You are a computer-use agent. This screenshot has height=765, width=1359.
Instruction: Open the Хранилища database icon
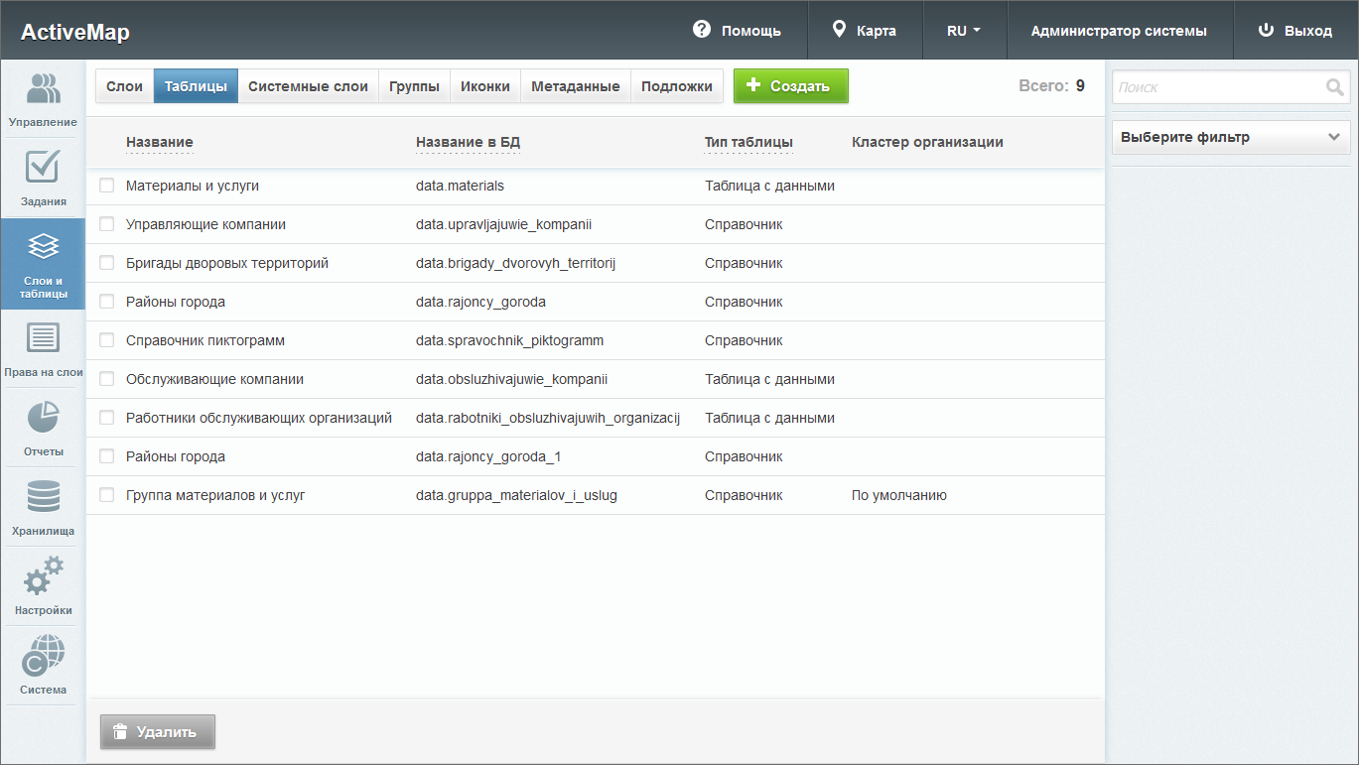pyautogui.click(x=43, y=497)
